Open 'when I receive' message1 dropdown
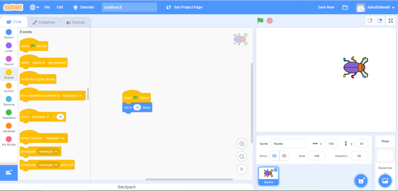Image resolution: width=398 pixels, height=191 pixels. coord(55,138)
